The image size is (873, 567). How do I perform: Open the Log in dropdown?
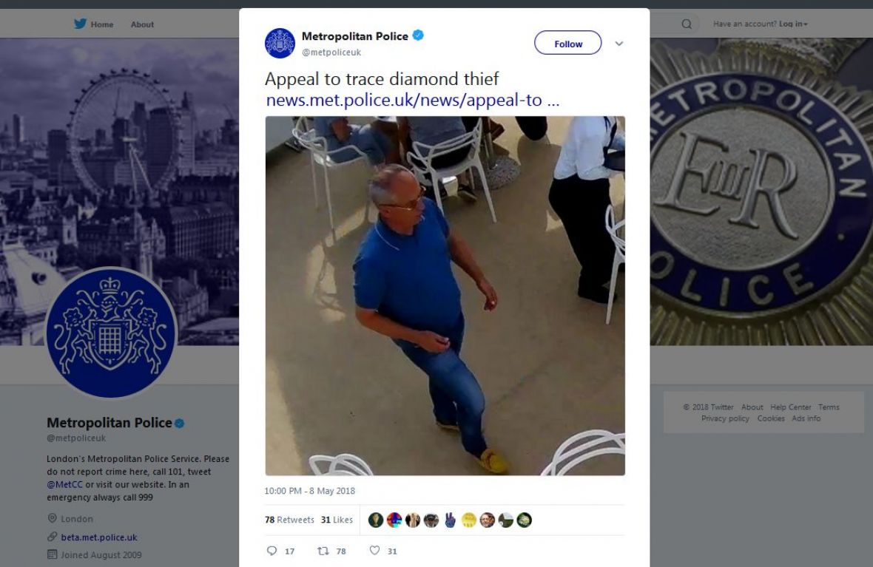pos(793,24)
